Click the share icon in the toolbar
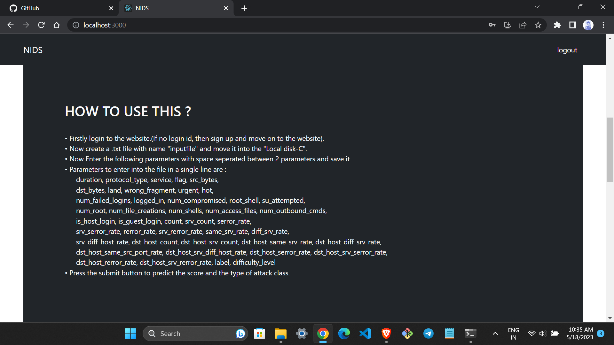The width and height of the screenshot is (614, 345). click(523, 25)
